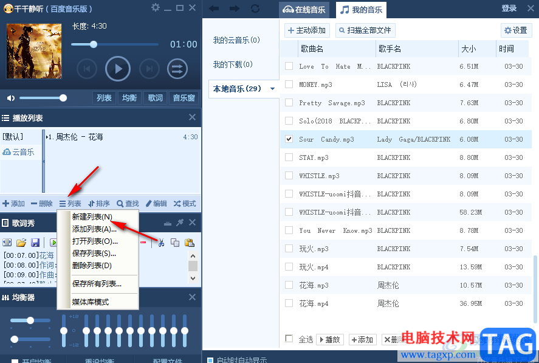Click the scissors cut icon in lyrics toolbar
This screenshot has width=539, height=363.
point(161,243)
